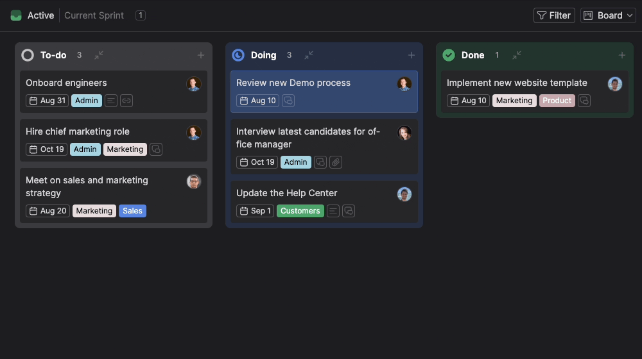The height and width of the screenshot is (359, 642).
Task: Click the plus icon in To-do column
Action: [201, 55]
